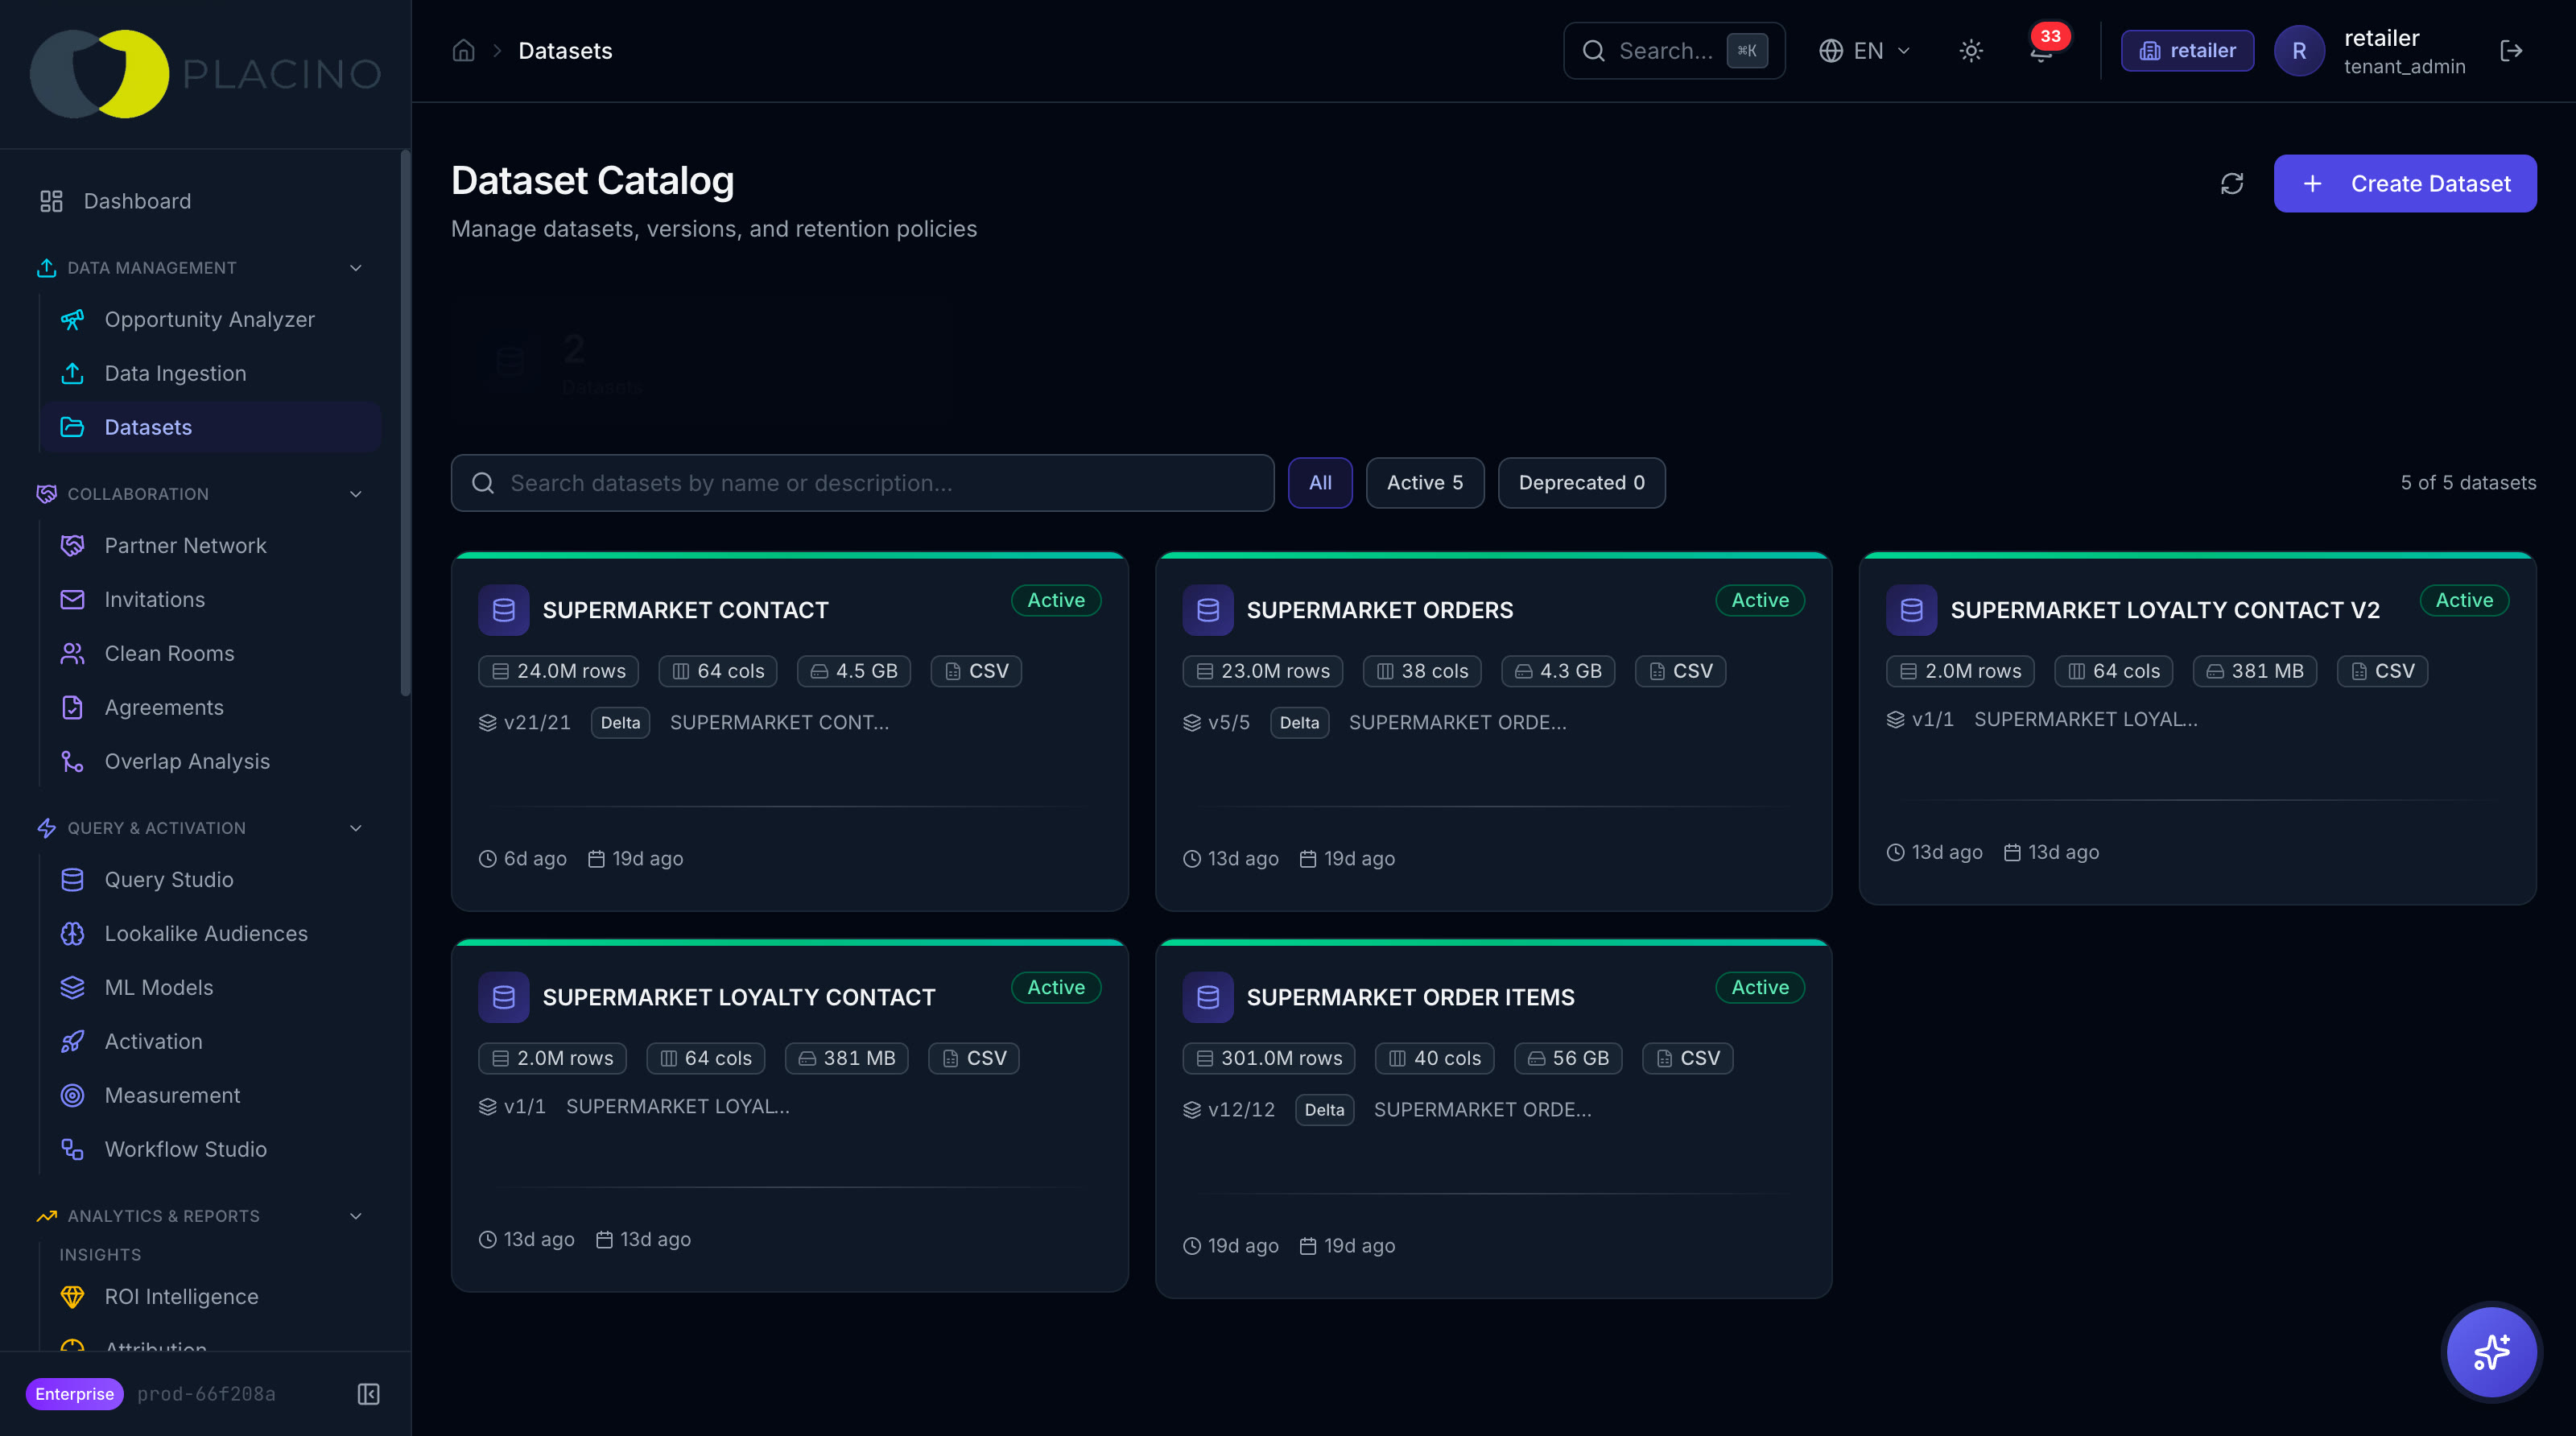
Task: Click the 301.0M rows chip
Action: [x=1268, y=1058]
